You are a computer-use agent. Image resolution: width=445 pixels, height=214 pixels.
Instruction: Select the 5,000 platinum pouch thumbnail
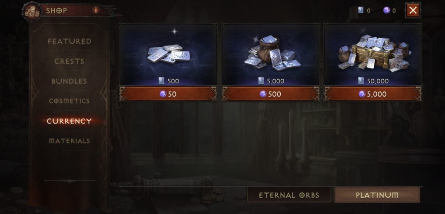[271, 55]
